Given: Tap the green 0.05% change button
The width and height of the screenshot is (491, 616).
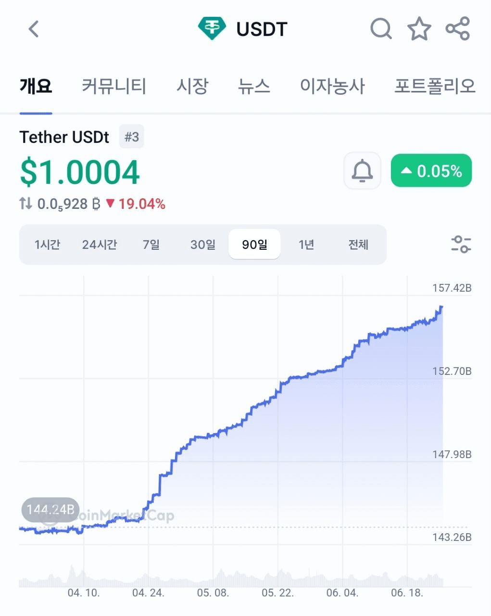Looking at the screenshot, I should pos(431,171).
